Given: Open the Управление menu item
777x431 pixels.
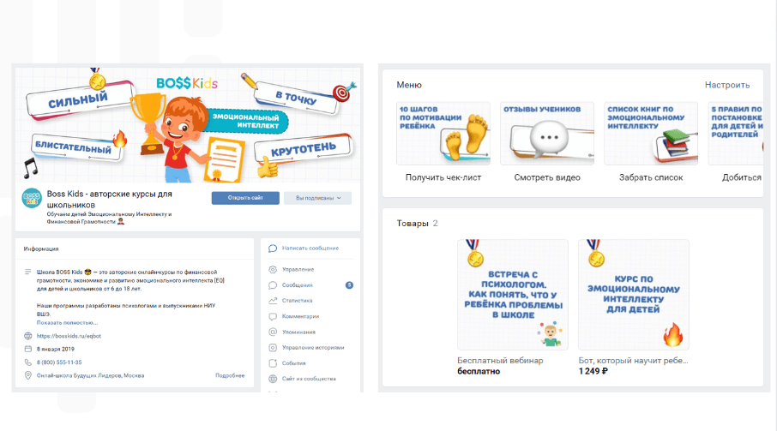Looking at the screenshot, I should pos(298,270).
